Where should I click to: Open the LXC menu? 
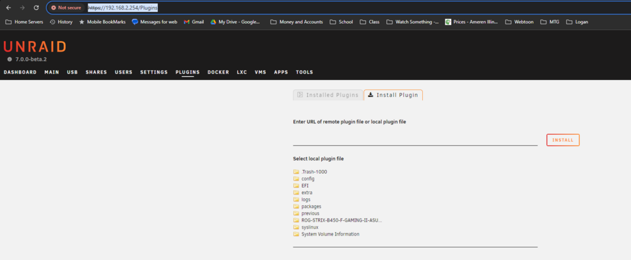[242, 72]
